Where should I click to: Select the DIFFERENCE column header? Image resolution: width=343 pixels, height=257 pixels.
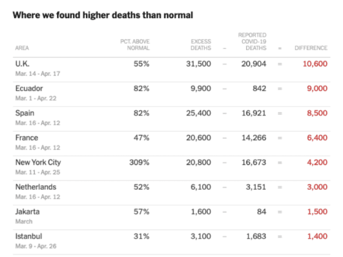(x=311, y=48)
